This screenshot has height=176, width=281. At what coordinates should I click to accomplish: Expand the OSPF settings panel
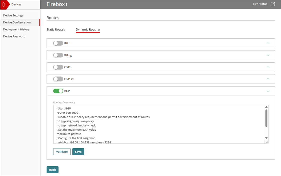point(268,67)
